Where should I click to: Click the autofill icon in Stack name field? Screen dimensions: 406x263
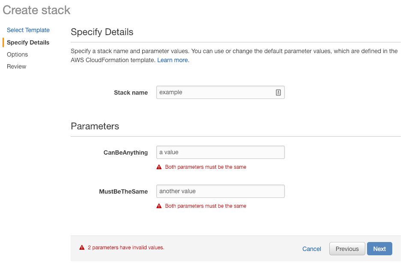coord(278,93)
